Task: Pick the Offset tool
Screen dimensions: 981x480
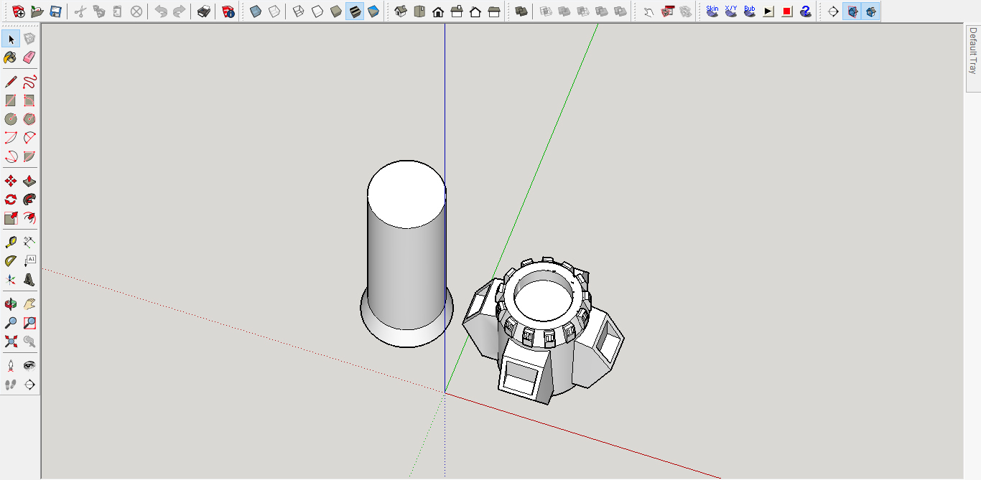Action: (29, 218)
